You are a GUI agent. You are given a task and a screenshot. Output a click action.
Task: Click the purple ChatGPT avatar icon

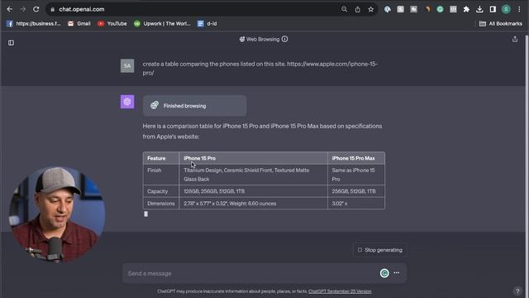coord(127,102)
